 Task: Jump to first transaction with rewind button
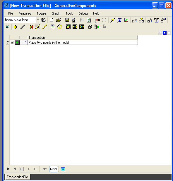click(x=8, y=169)
